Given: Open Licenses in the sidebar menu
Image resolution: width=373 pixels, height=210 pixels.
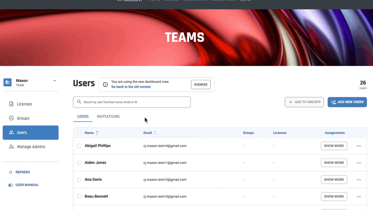Looking at the screenshot, I should pos(31,104).
